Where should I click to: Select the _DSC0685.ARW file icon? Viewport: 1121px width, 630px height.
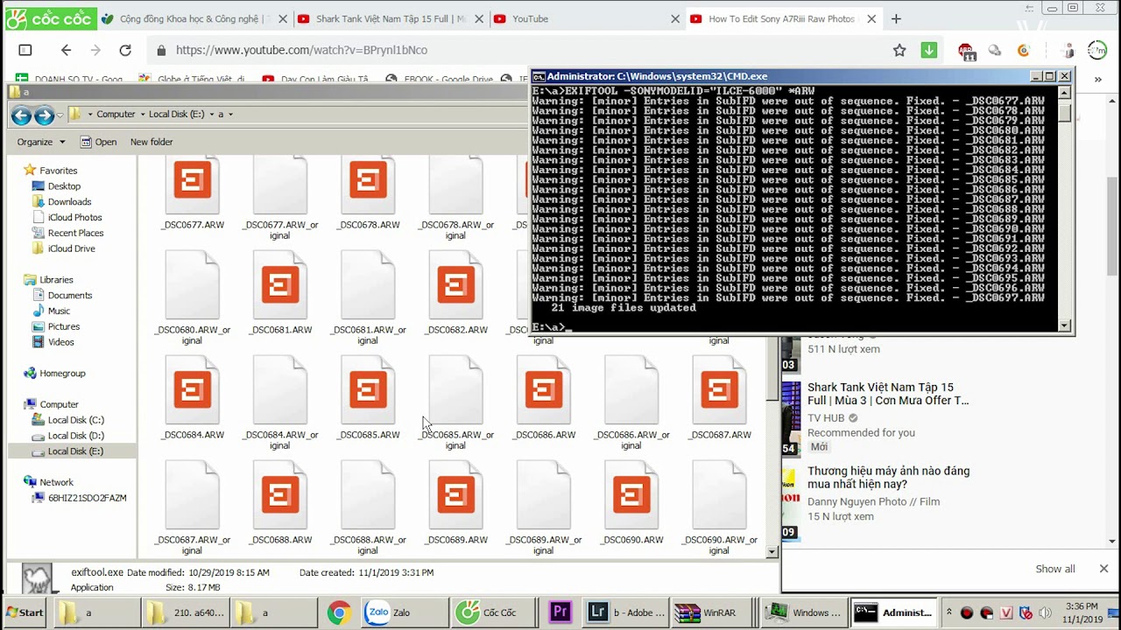pyautogui.click(x=368, y=391)
